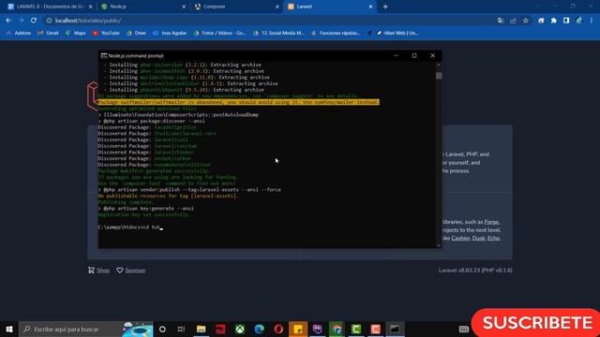
Task: Open the Addons bookmark
Action: click(x=19, y=34)
